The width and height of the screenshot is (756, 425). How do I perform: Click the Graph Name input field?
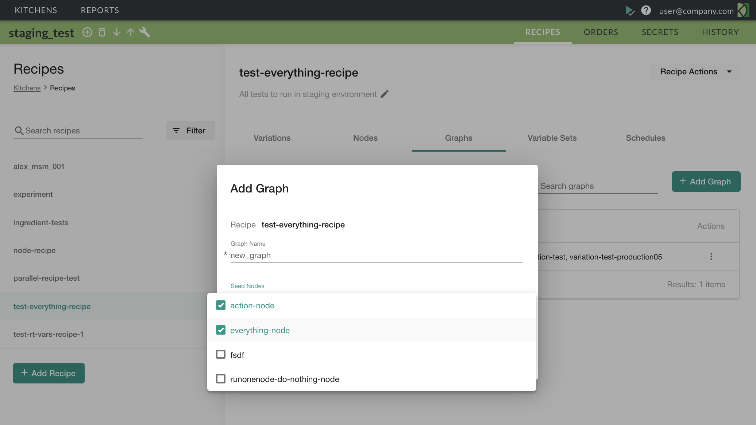point(376,256)
